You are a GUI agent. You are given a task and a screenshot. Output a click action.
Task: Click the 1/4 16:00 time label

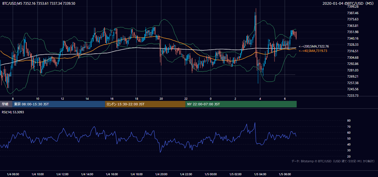pos(112,174)
